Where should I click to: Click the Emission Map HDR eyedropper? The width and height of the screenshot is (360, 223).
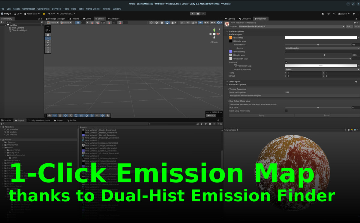358,66
